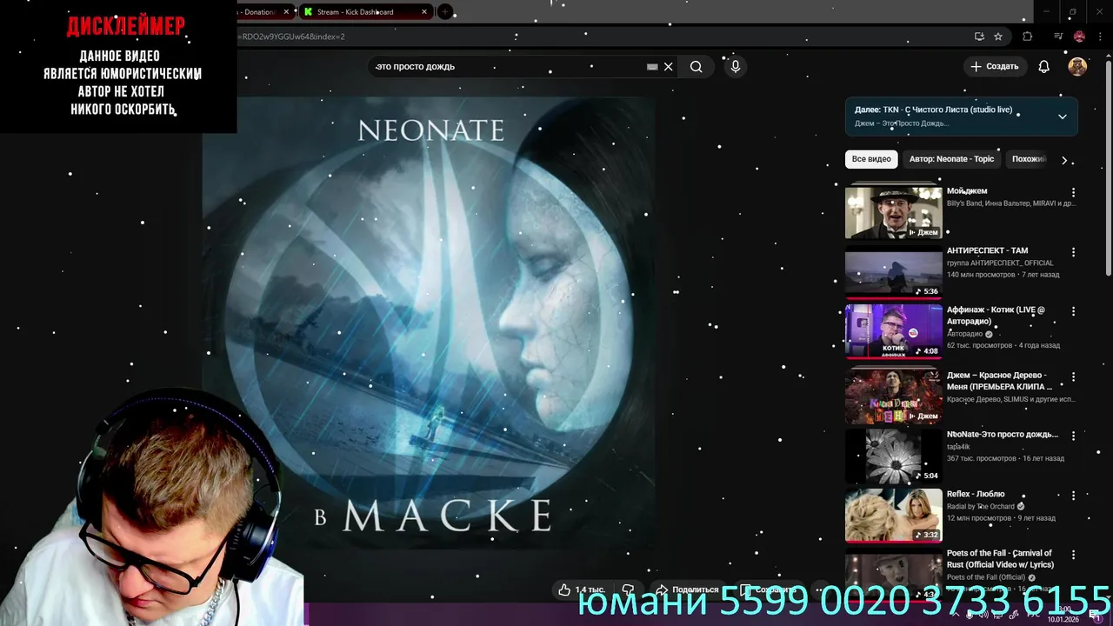Screen dimensions: 1113x626
Task: Click the Поделиться share button
Action: pyautogui.click(x=687, y=589)
